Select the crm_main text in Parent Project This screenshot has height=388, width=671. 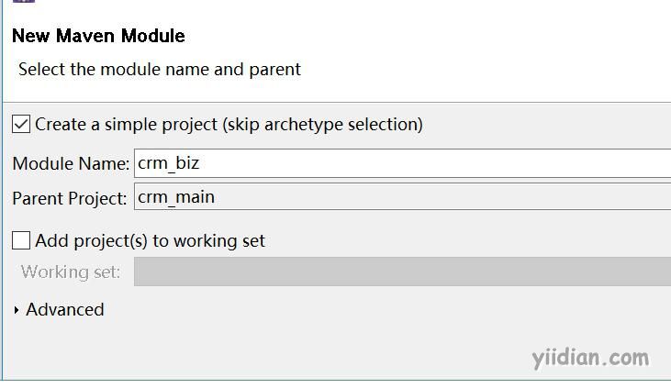176,197
